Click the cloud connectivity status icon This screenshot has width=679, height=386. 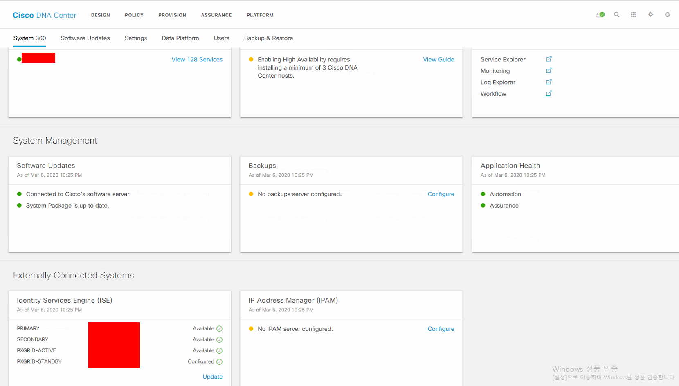click(x=600, y=15)
